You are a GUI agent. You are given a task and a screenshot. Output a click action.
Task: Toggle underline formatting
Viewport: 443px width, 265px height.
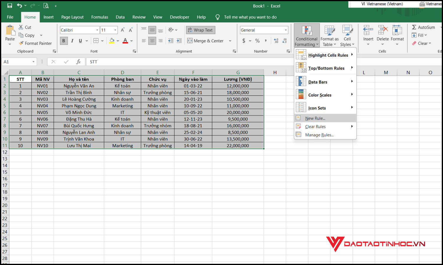[x=80, y=41]
